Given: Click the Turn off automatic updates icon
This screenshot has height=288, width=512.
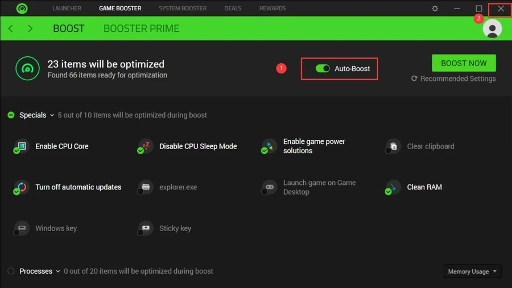Looking at the screenshot, I should pos(21,187).
